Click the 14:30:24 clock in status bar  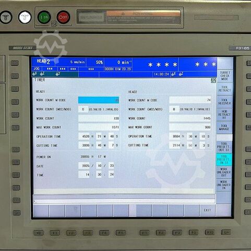[x=161, y=74]
